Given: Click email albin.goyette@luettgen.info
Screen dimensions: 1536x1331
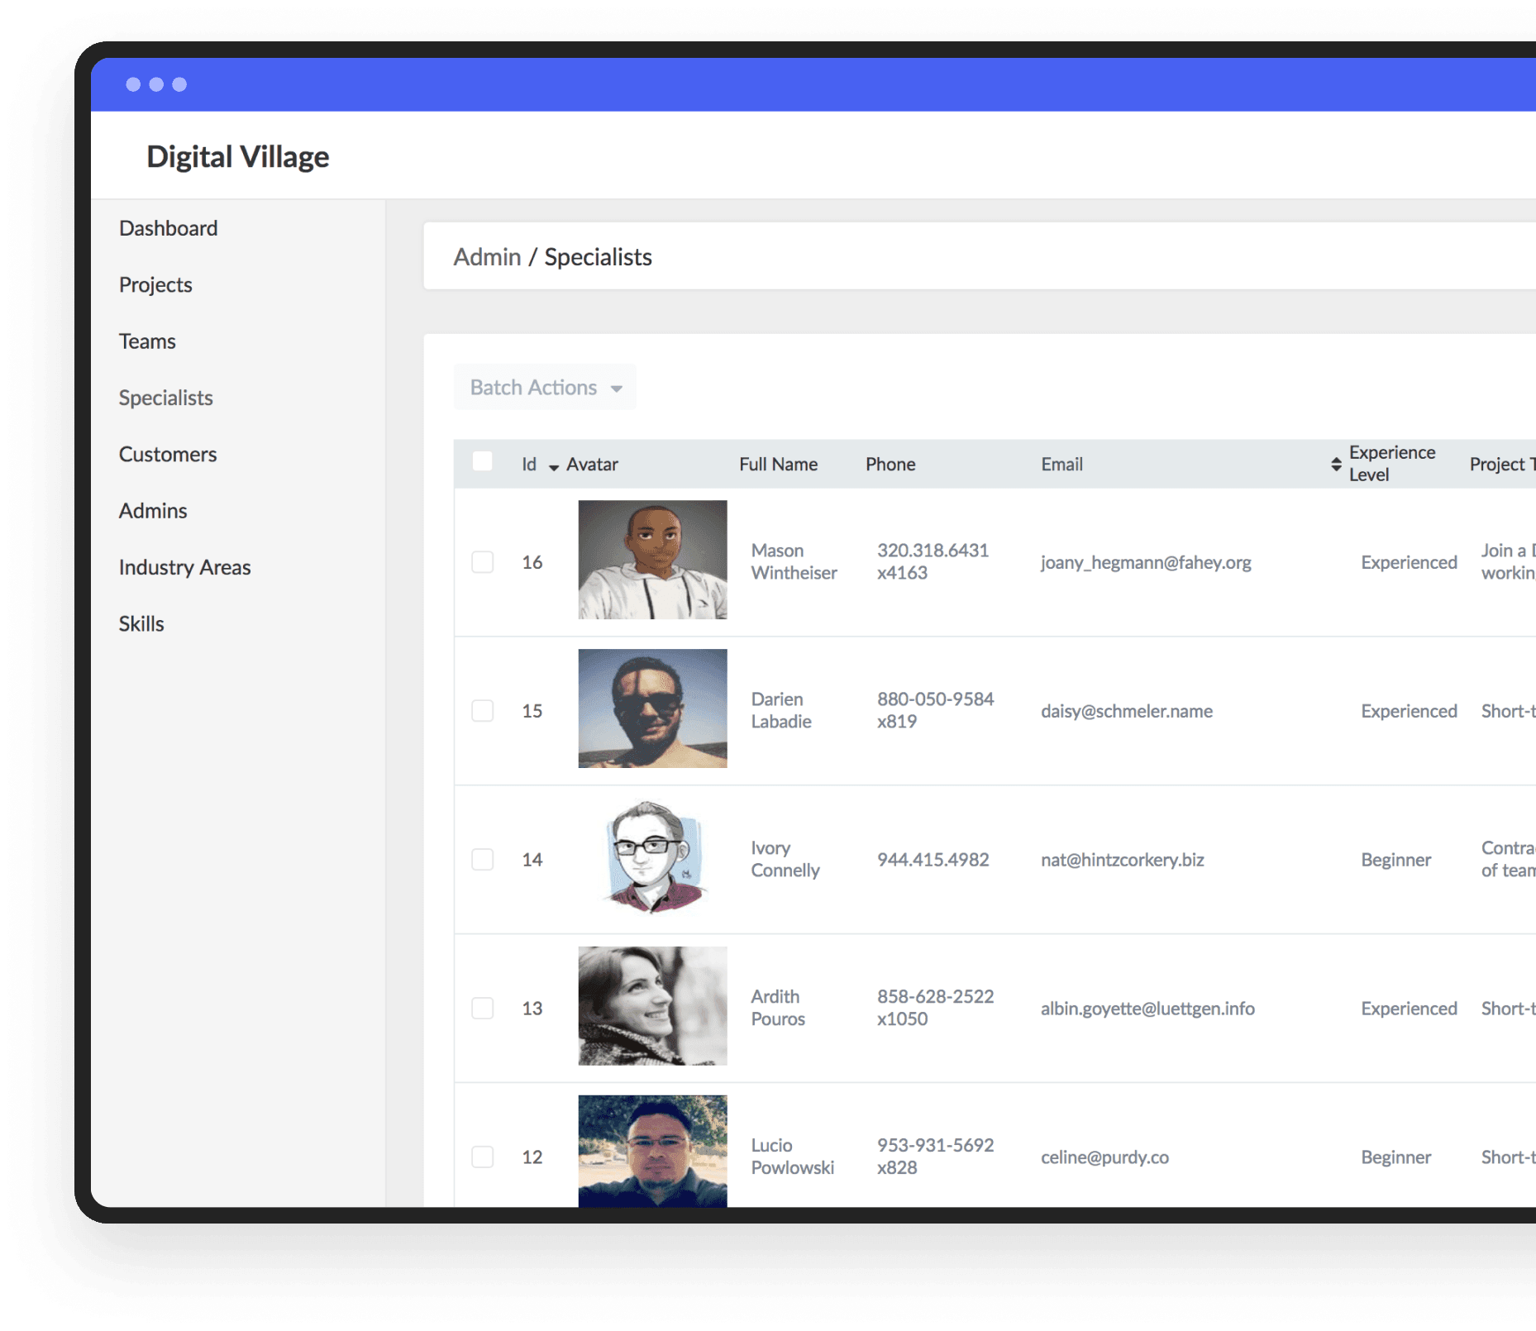Looking at the screenshot, I should tap(1147, 1009).
